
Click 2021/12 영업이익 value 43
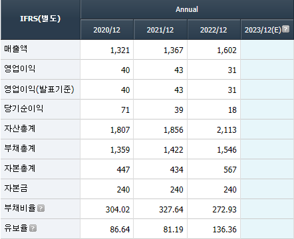point(179,70)
